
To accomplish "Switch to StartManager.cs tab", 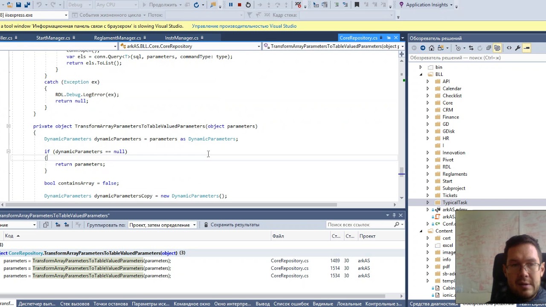I will click(53, 38).
